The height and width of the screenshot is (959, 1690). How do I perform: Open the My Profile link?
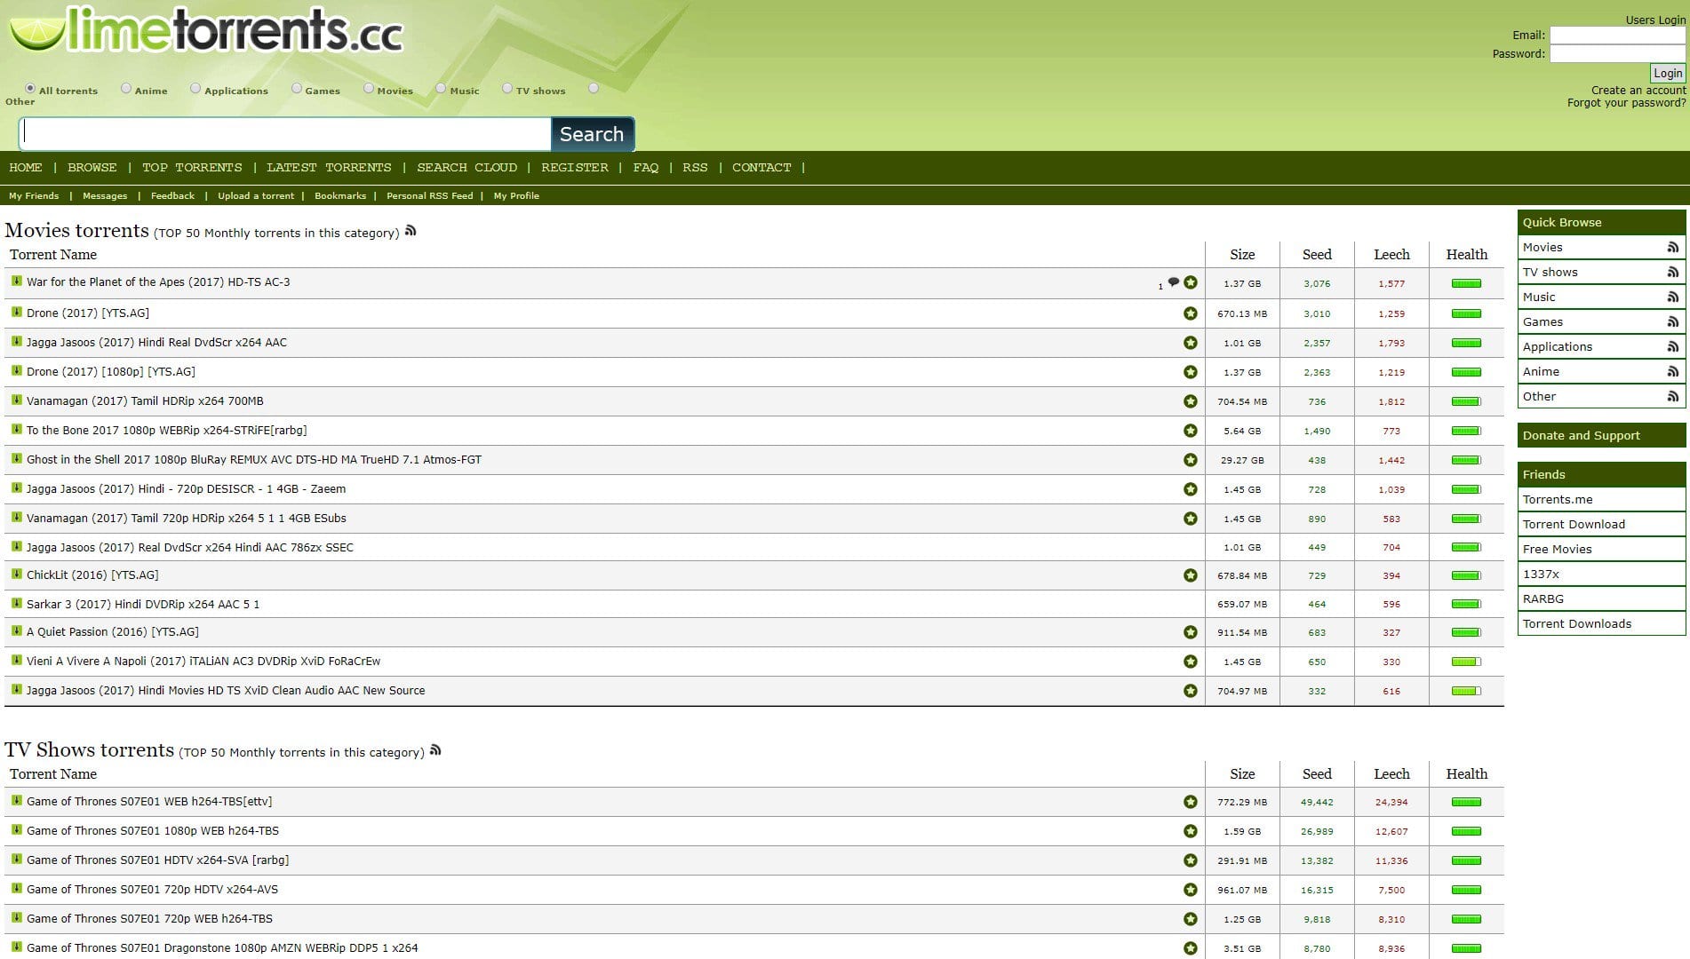pyautogui.click(x=516, y=196)
